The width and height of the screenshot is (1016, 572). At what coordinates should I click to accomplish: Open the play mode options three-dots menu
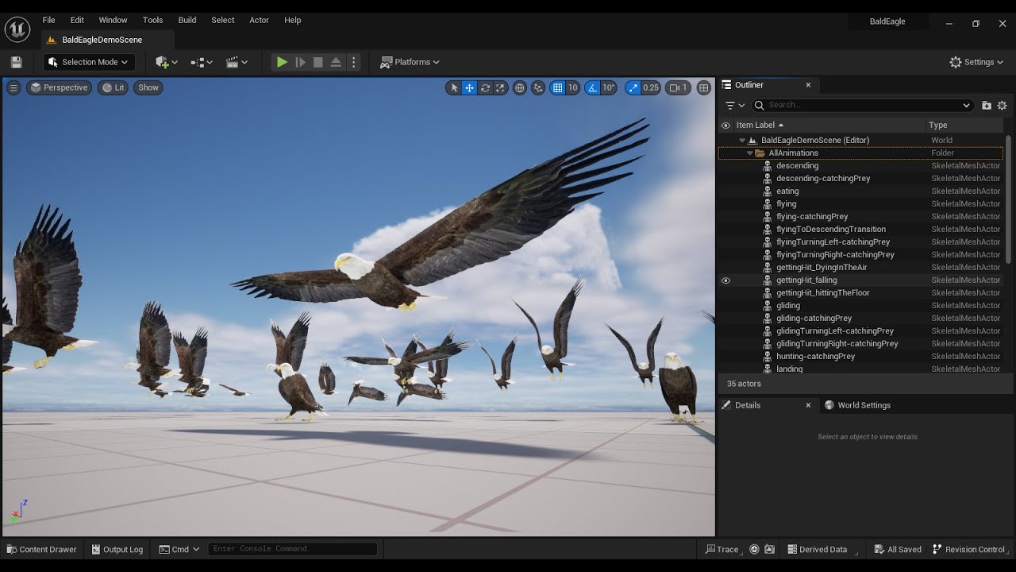coord(354,62)
